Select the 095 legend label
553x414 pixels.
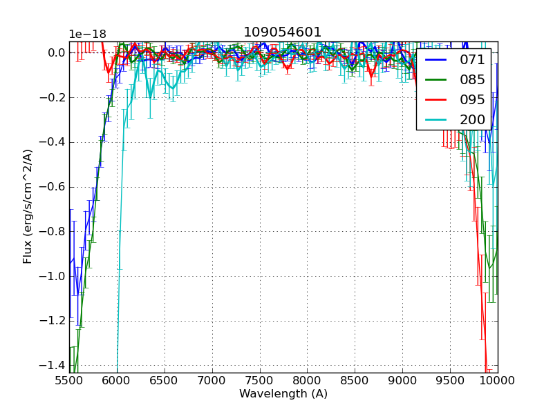click(472, 100)
